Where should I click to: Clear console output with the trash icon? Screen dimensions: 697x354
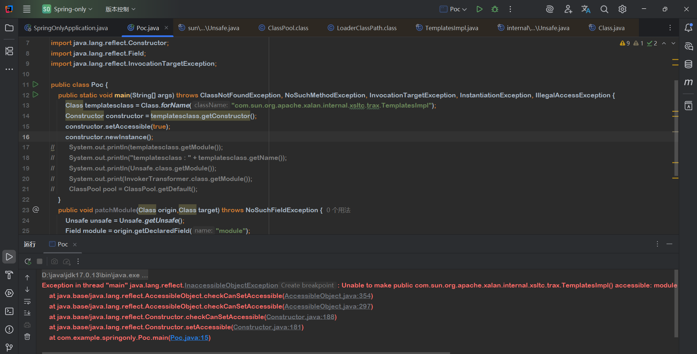(27, 337)
